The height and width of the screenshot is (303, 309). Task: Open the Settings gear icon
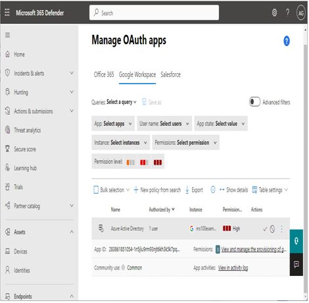[x=274, y=13]
